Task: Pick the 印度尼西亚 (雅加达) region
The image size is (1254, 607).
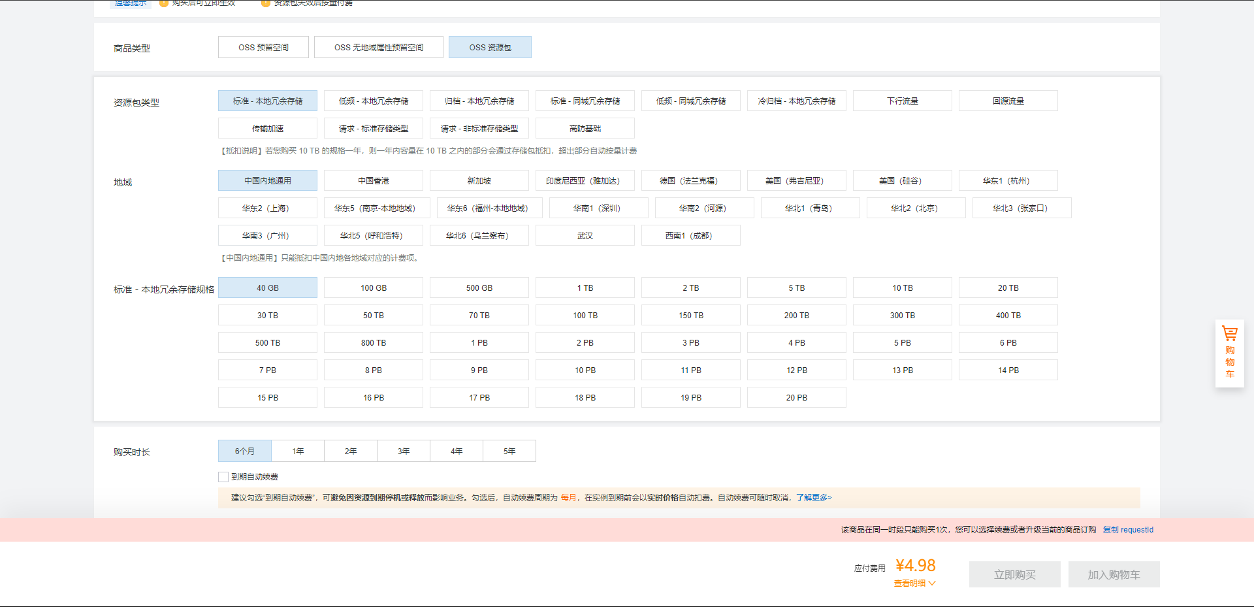Action: point(585,180)
